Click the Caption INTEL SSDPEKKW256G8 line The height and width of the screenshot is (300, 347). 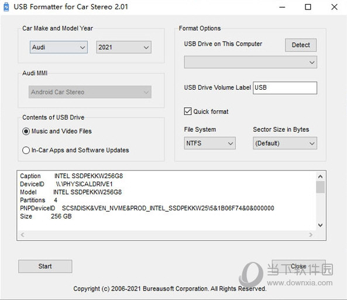tap(71, 176)
